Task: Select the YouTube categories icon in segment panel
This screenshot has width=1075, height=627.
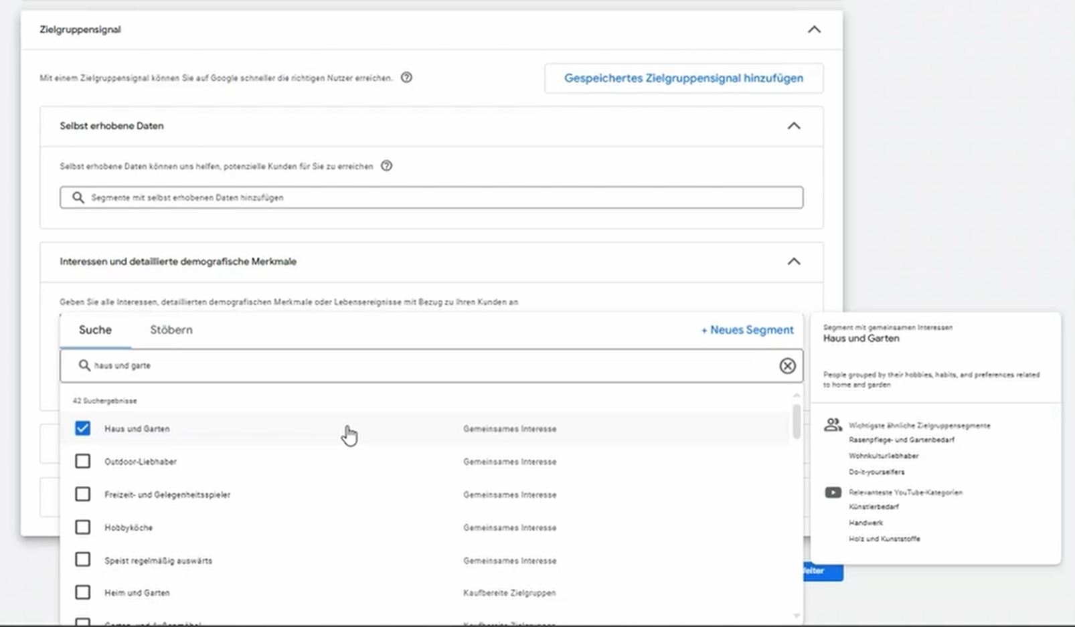Action: click(833, 492)
